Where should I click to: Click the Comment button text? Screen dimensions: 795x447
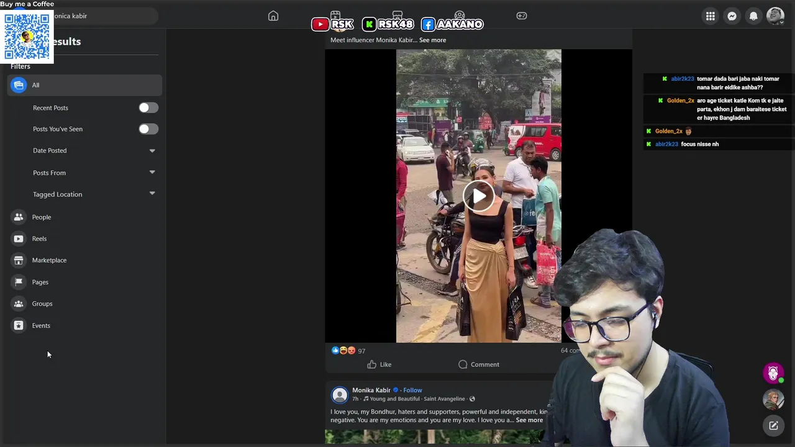[x=485, y=364]
